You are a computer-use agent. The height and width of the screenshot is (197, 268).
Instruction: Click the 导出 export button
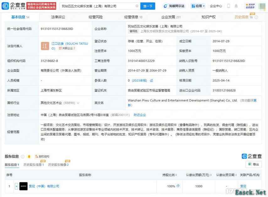254,164
